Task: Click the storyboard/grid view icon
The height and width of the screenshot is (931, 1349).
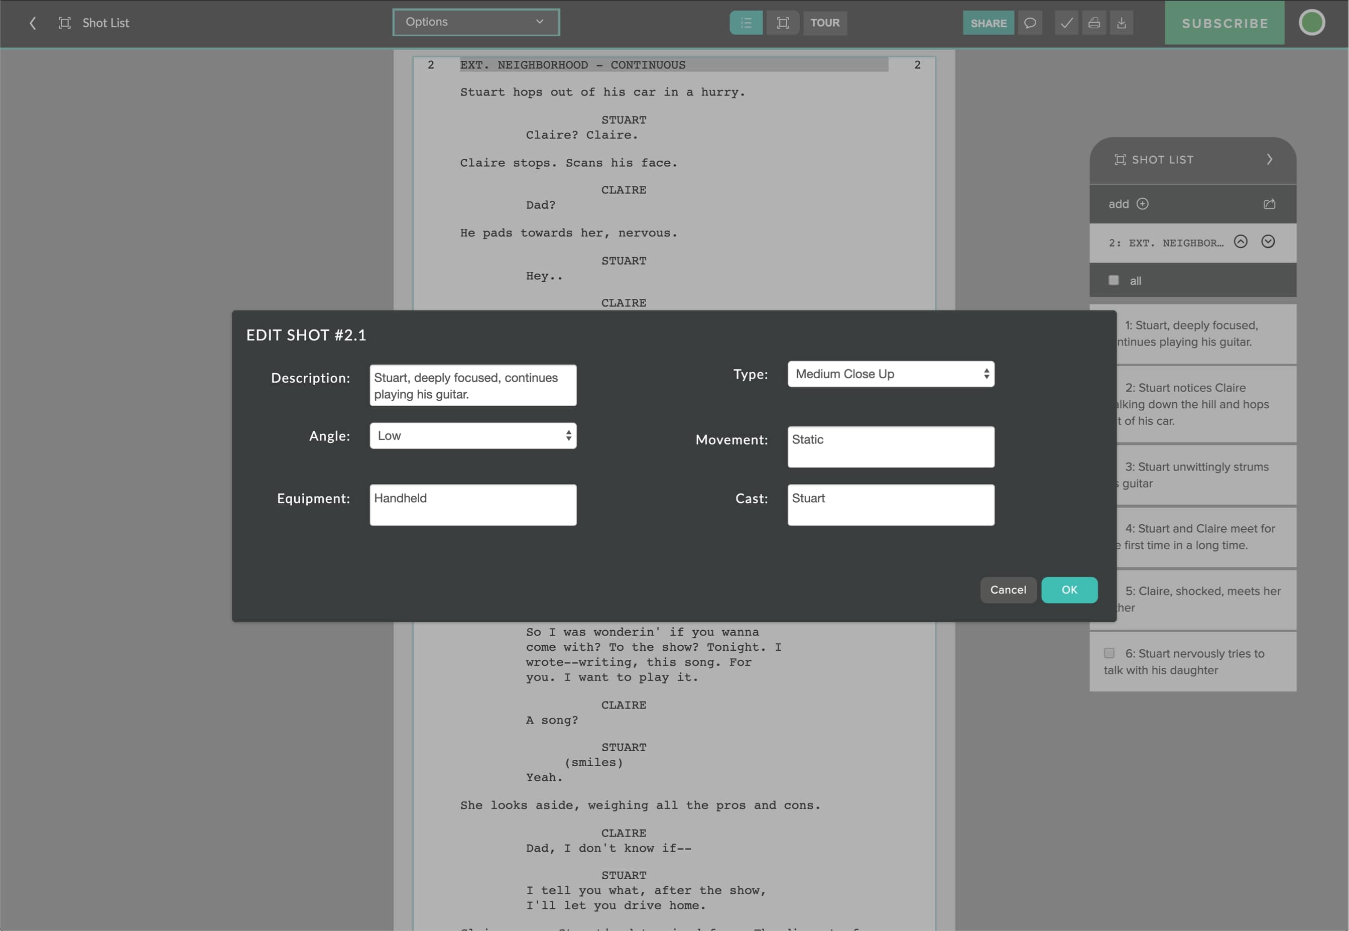Action: coord(782,23)
